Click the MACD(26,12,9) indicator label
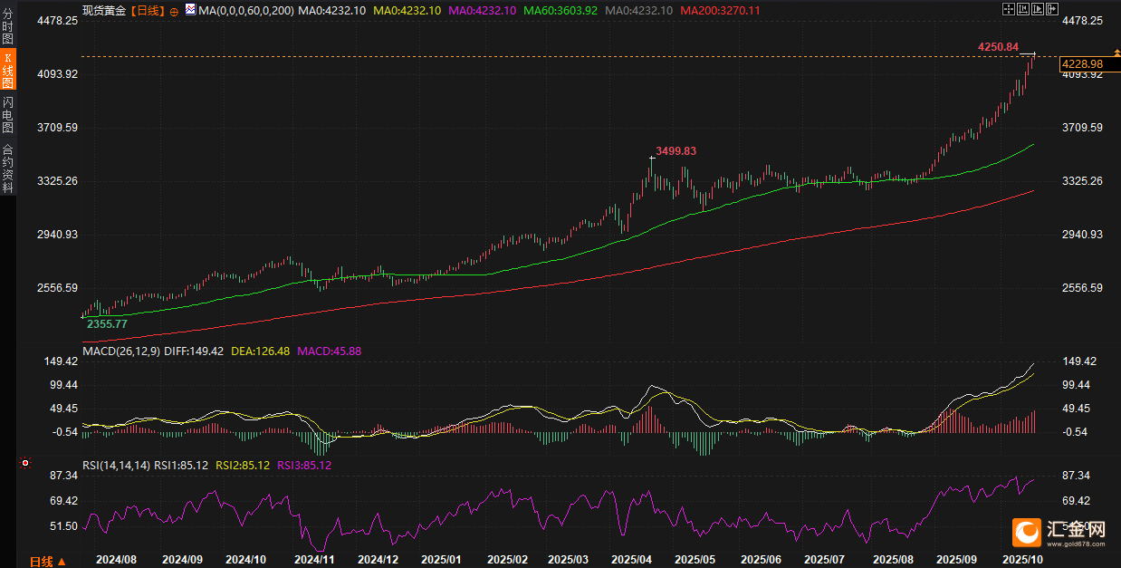 [120, 351]
